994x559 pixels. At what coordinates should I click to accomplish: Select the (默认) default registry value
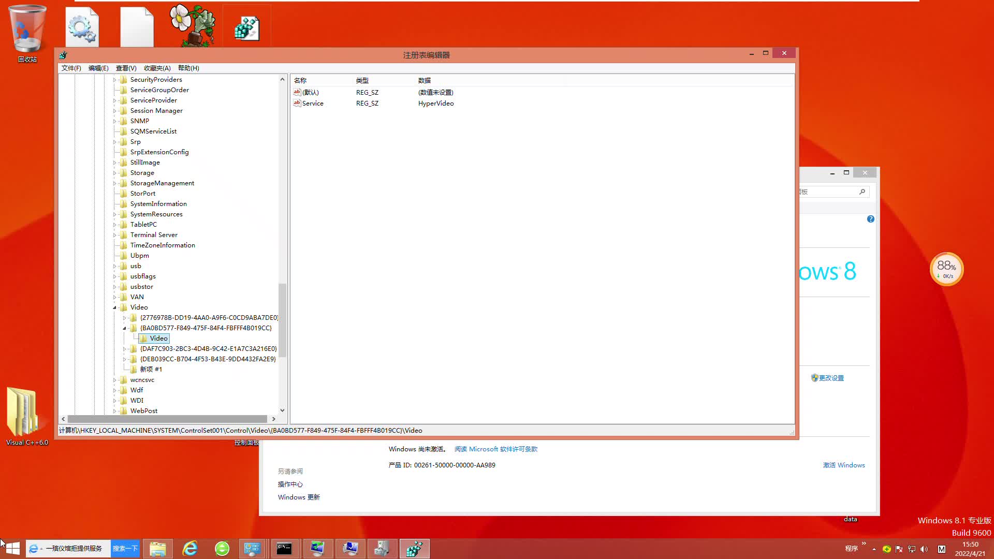310,92
